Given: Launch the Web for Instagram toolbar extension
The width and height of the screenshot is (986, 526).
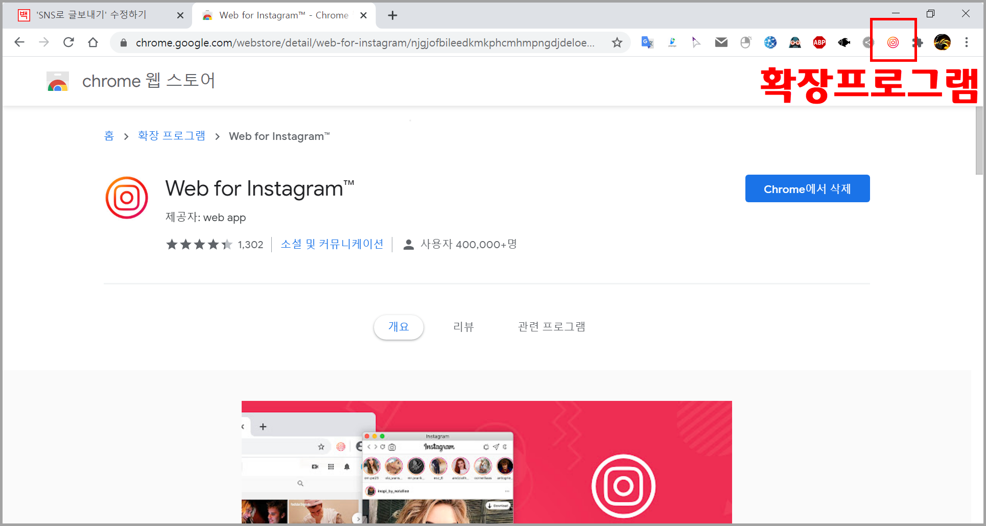Looking at the screenshot, I should pos(893,42).
